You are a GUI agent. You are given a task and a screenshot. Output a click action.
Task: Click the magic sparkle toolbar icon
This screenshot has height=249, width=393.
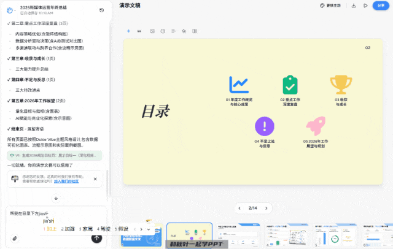coord(184,31)
